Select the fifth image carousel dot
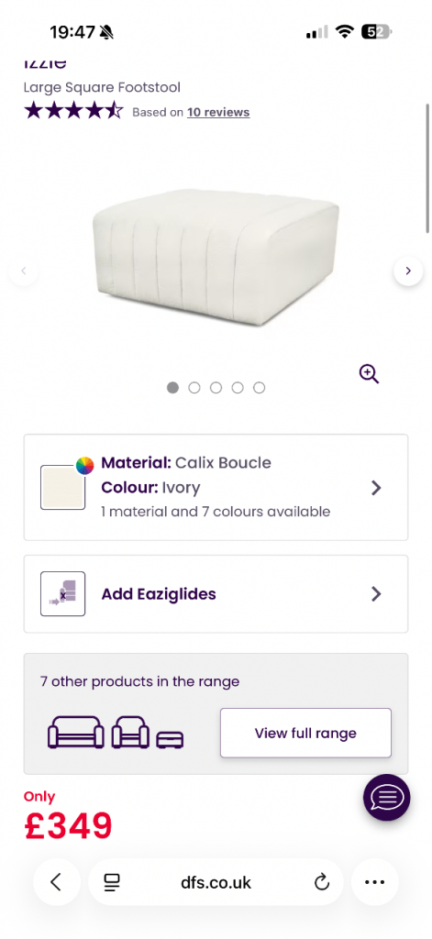 [x=259, y=388]
